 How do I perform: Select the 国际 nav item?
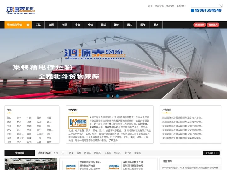tap(143, 25)
